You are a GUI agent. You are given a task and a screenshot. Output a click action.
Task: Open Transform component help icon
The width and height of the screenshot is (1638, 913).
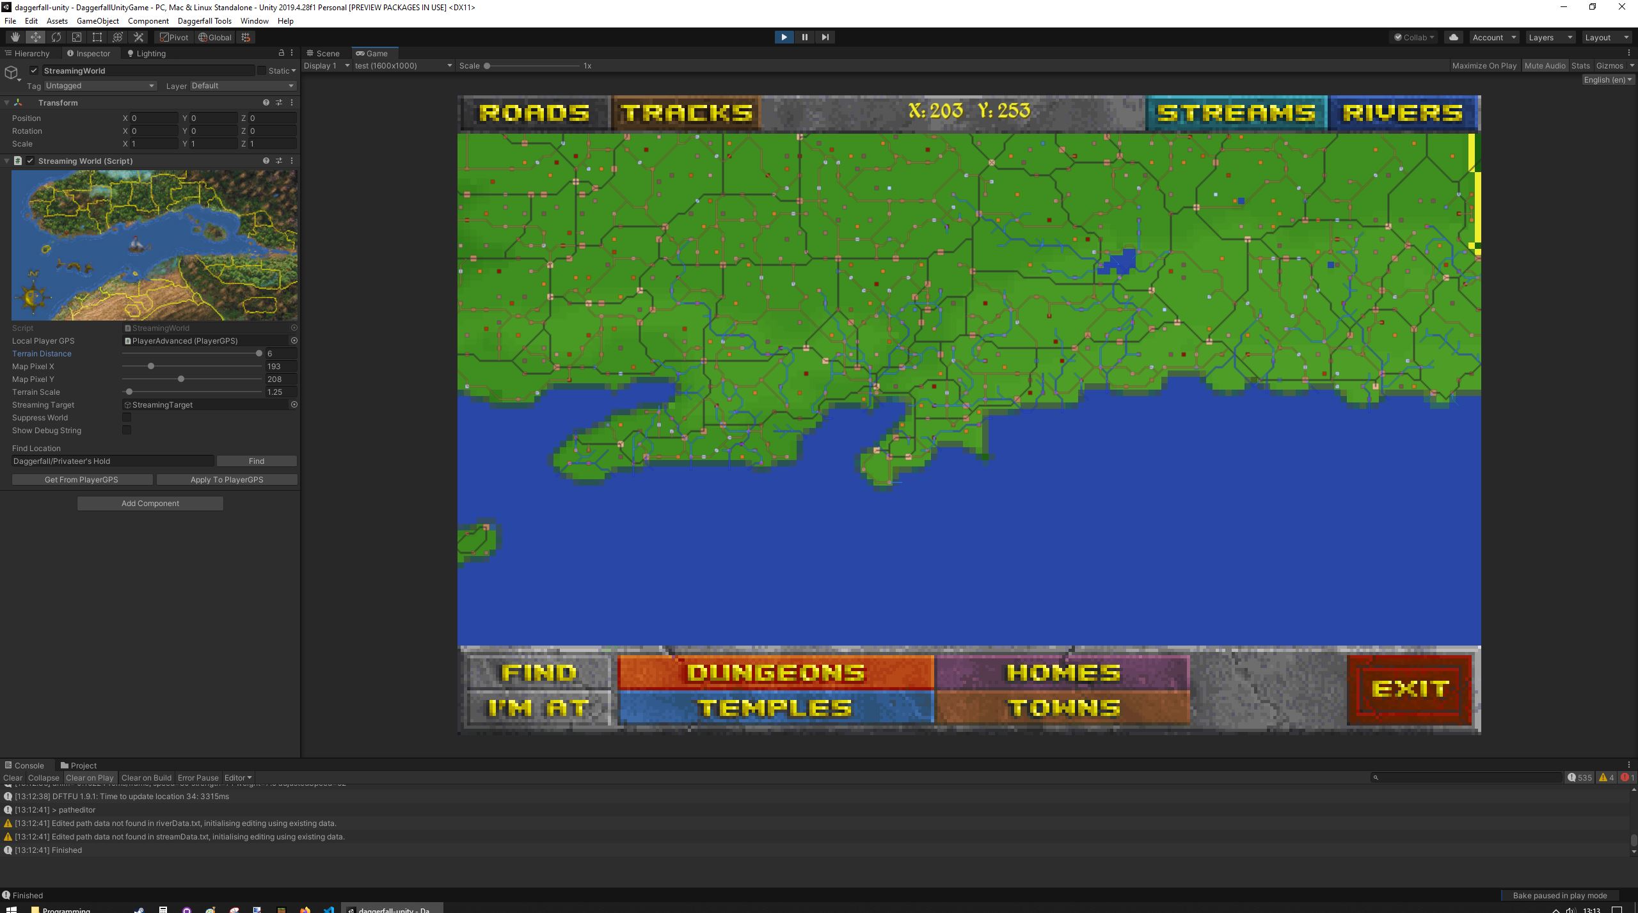tap(266, 102)
